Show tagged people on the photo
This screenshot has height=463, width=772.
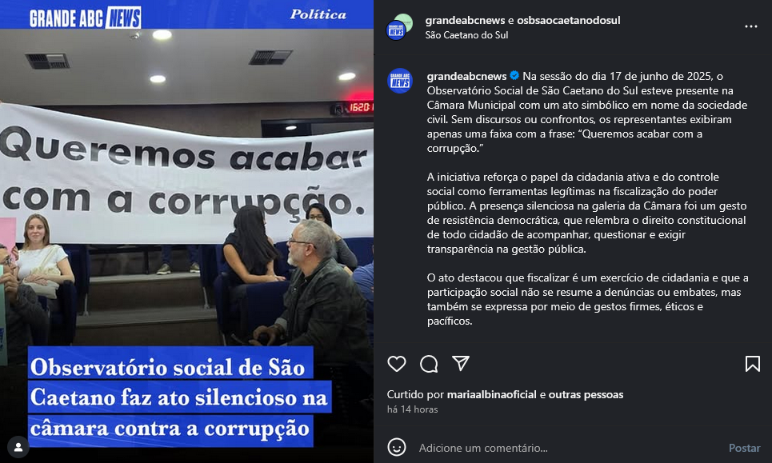[x=18, y=447]
